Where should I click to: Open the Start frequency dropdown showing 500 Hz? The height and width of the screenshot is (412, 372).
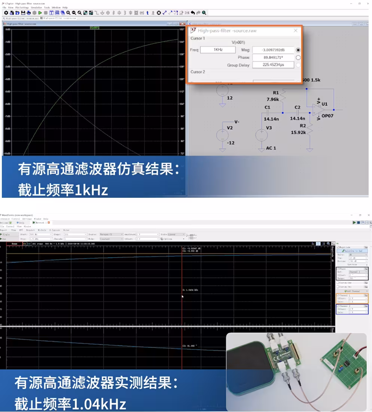pos(41,234)
